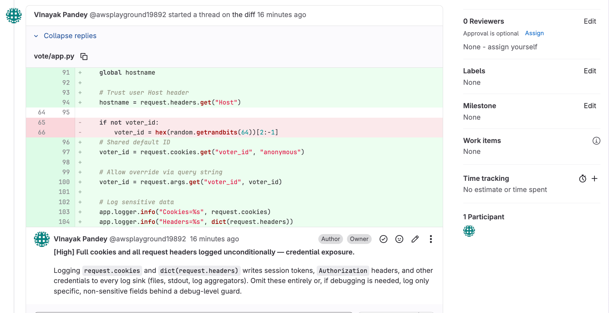The image size is (609, 313).
Task: Open the vote/app.py file link
Action: coord(54,56)
